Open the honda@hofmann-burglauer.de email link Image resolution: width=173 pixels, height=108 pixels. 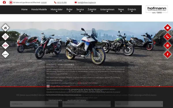[x=86, y=2]
